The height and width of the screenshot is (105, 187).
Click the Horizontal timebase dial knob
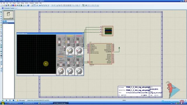point(61,71)
